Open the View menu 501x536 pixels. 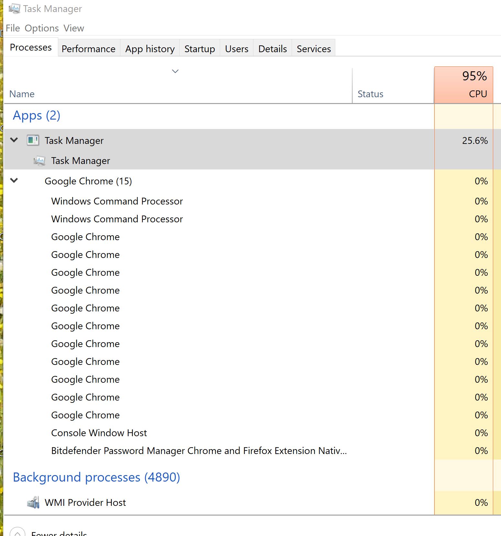(74, 28)
